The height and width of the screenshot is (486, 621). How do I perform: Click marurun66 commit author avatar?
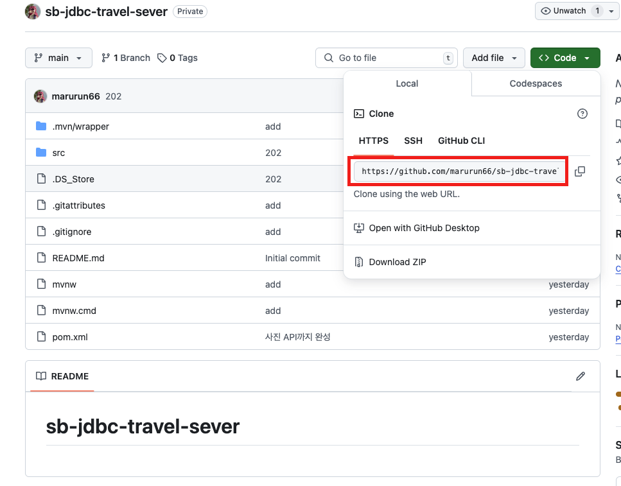click(40, 96)
